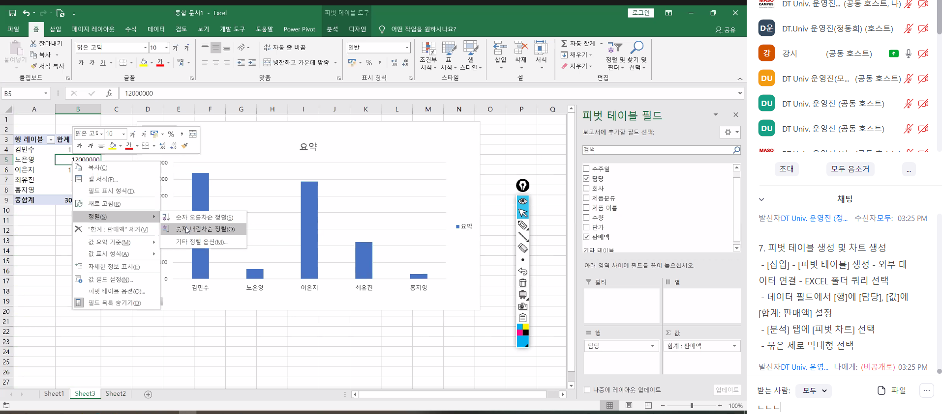The height and width of the screenshot is (414, 942).
Task: Click the zoom slider in status bar
Action: (692, 406)
